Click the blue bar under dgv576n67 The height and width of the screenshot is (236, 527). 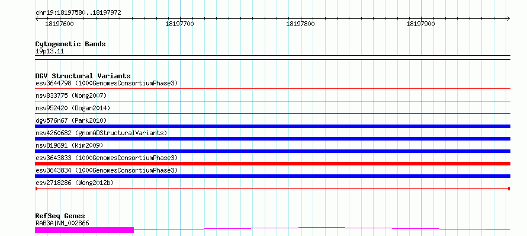(272, 126)
